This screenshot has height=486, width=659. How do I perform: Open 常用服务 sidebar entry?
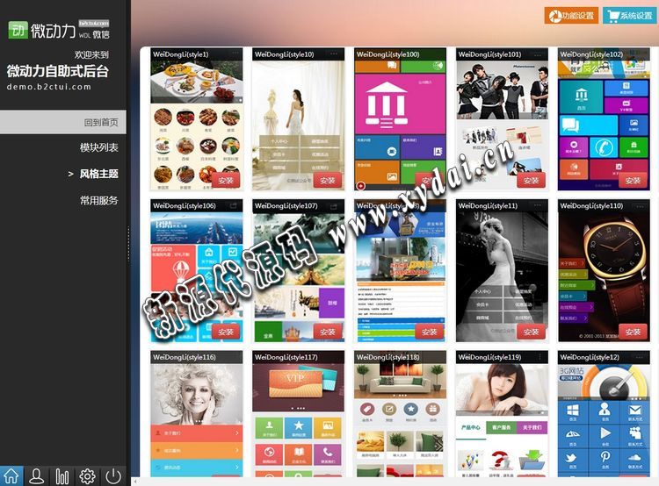[x=98, y=200]
